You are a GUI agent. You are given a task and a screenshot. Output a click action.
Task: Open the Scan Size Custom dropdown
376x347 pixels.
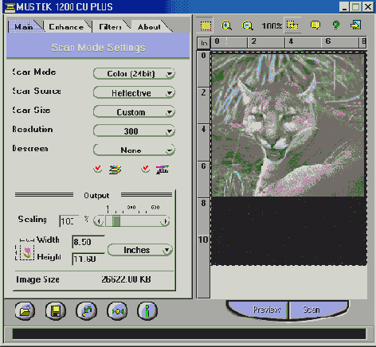134,112
